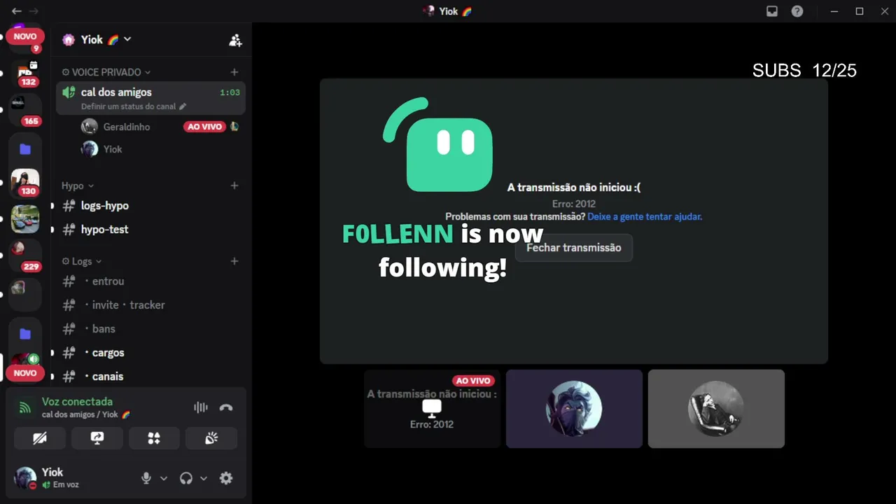Disconnect from the voice call

[225, 407]
